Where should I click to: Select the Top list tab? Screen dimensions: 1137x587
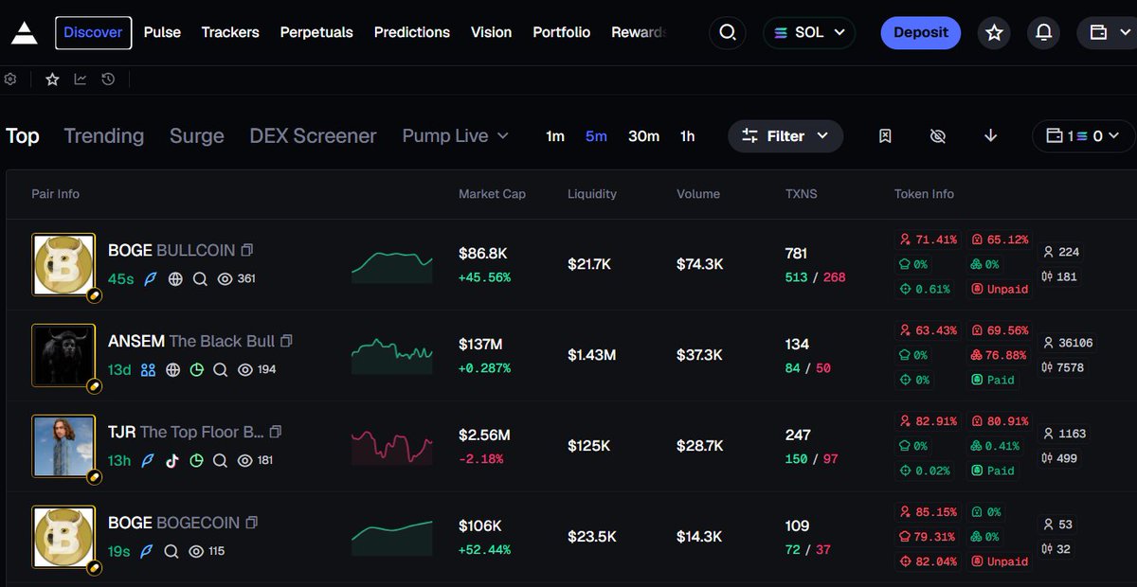(23, 136)
